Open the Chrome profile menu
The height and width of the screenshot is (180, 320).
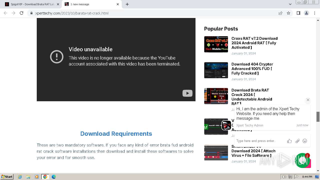point(306,13)
